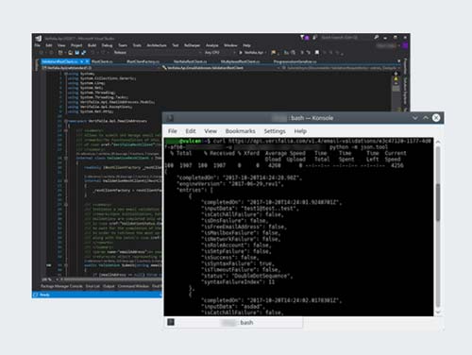
Task: Select the bash tab at Konsole bottom
Action: click(x=233, y=322)
